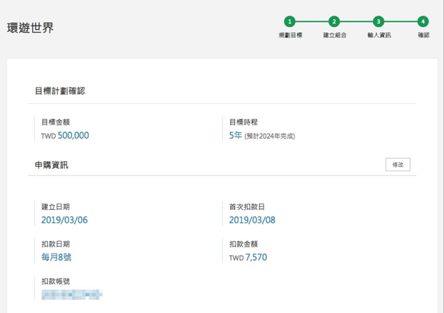Click the progress line between steps 2 and 3
This screenshot has width=444, height=313.
[357, 22]
